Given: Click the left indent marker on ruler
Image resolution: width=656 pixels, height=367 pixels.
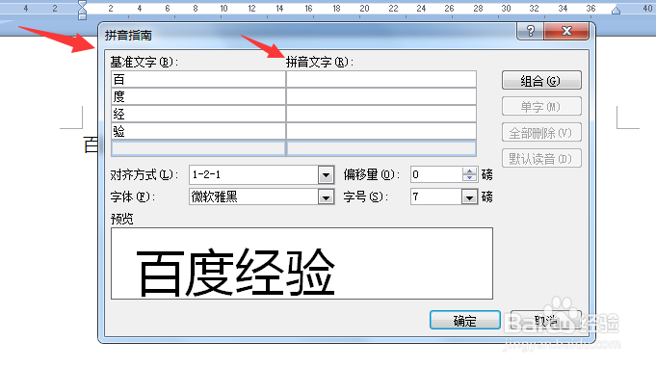Looking at the screenshot, I should (x=83, y=10).
